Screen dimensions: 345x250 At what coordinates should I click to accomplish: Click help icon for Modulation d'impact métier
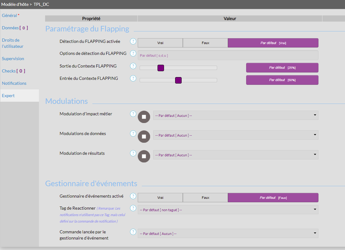(133, 114)
